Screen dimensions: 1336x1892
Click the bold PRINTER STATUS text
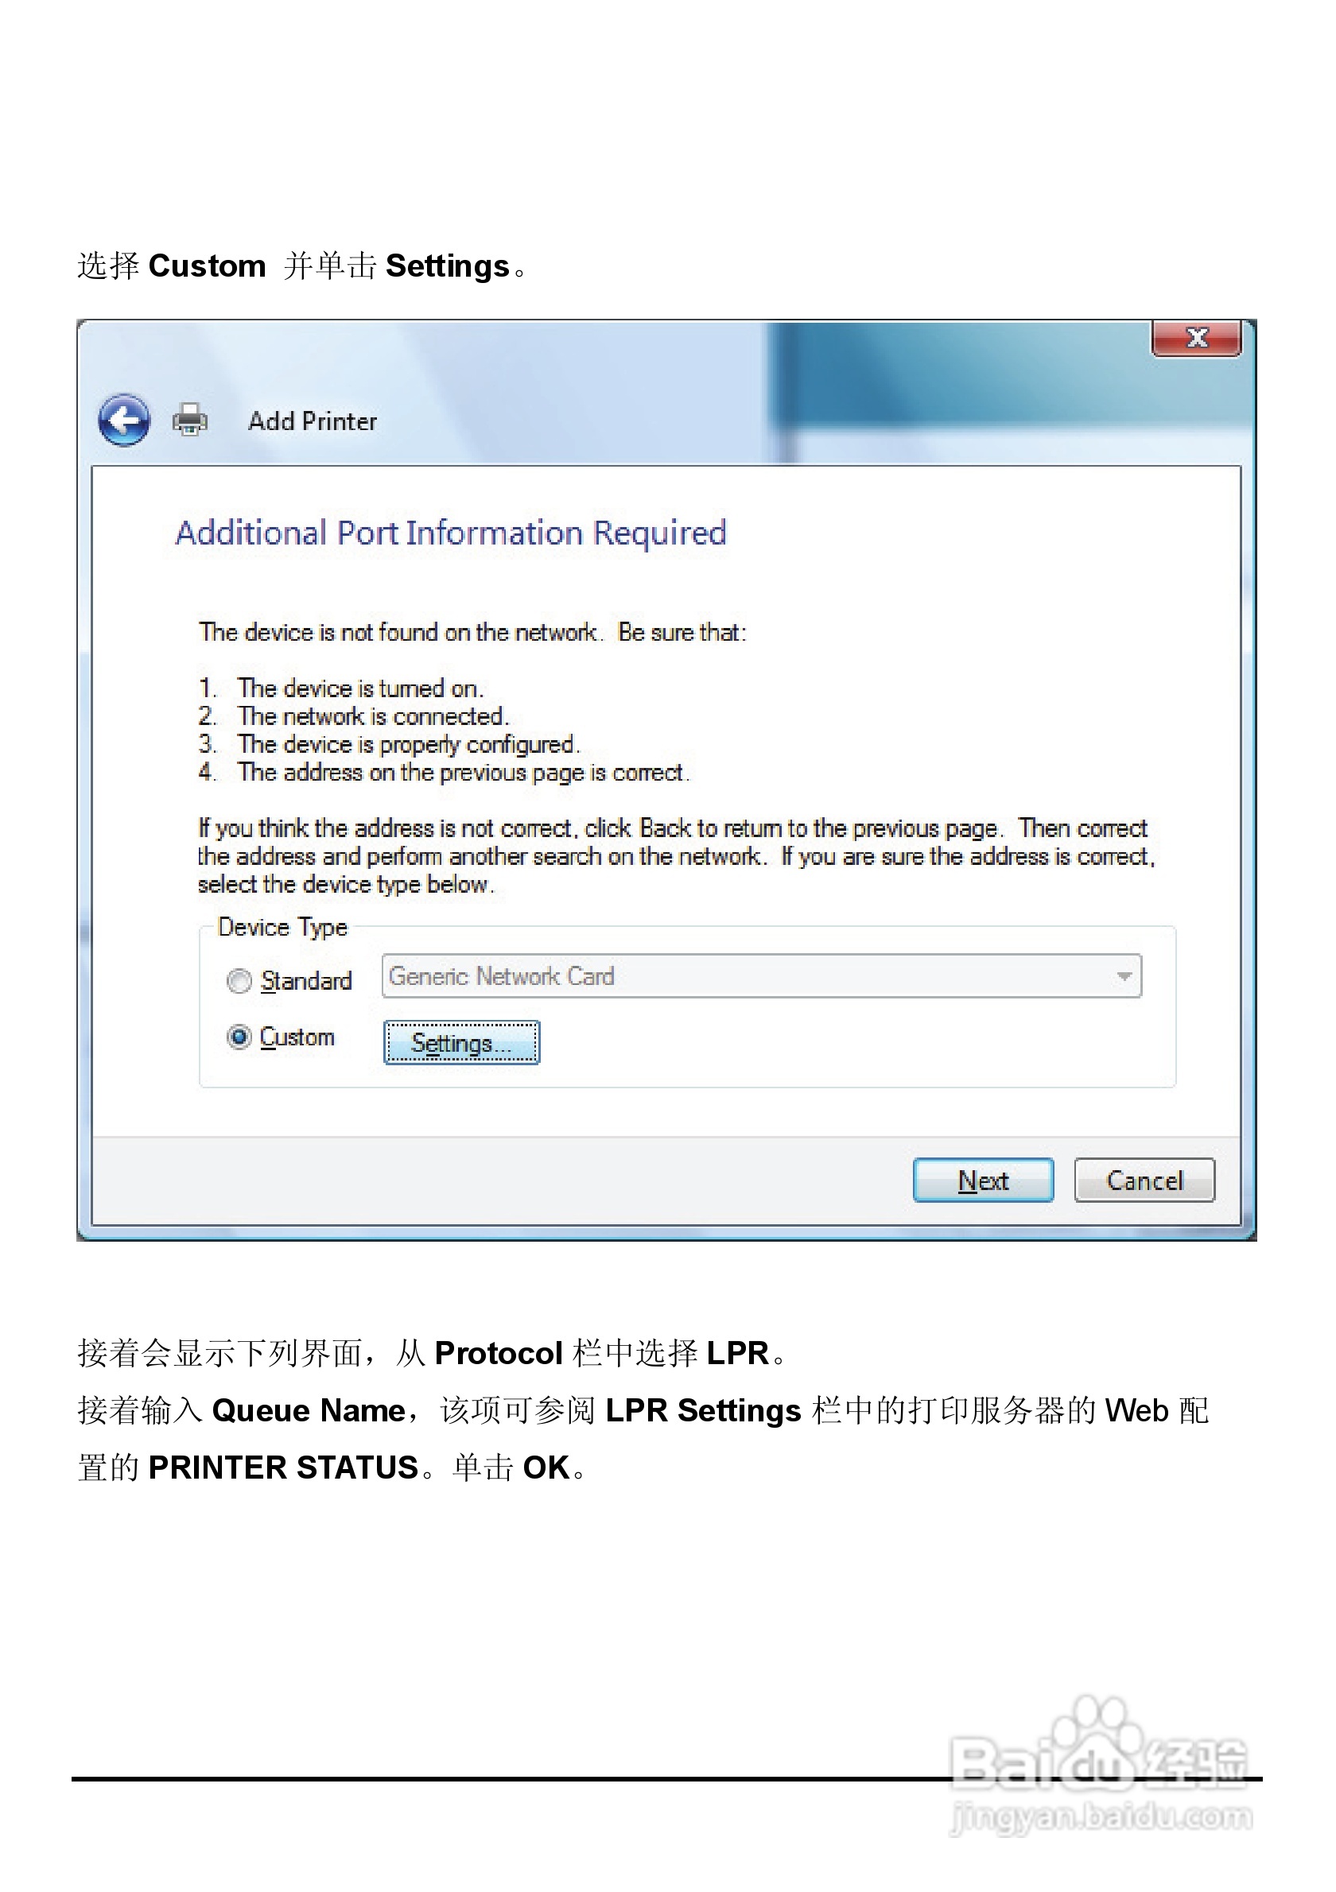point(284,1467)
